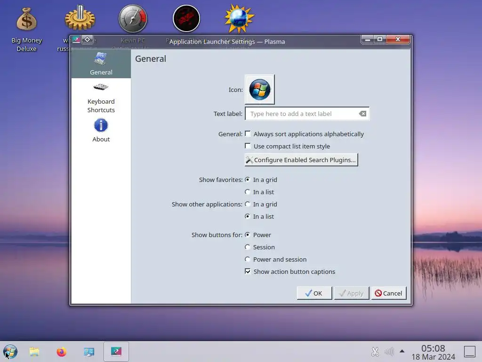Select the active Plasma settings taskbar entry
Screen dimensions: 482x362
coord(116,352)
